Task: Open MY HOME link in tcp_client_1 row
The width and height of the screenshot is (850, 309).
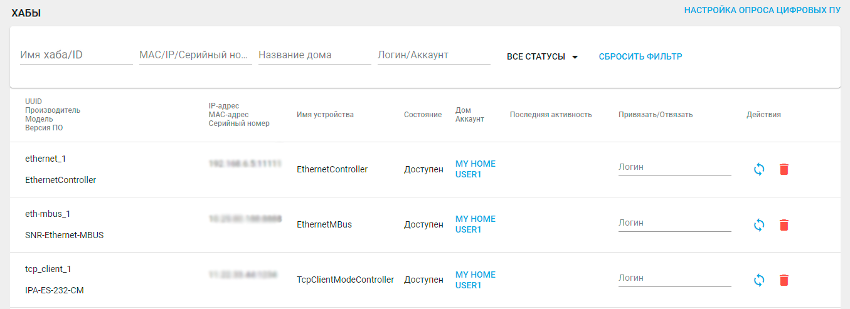Action: point(475,275)
